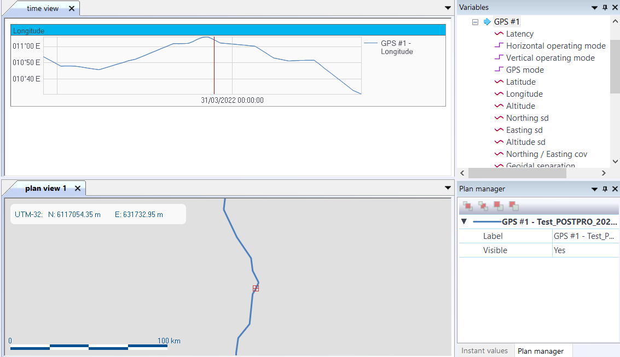Toggle the Visible value Yes for GPS #1
The image size is (620, 357).
[x=559, y=250]
